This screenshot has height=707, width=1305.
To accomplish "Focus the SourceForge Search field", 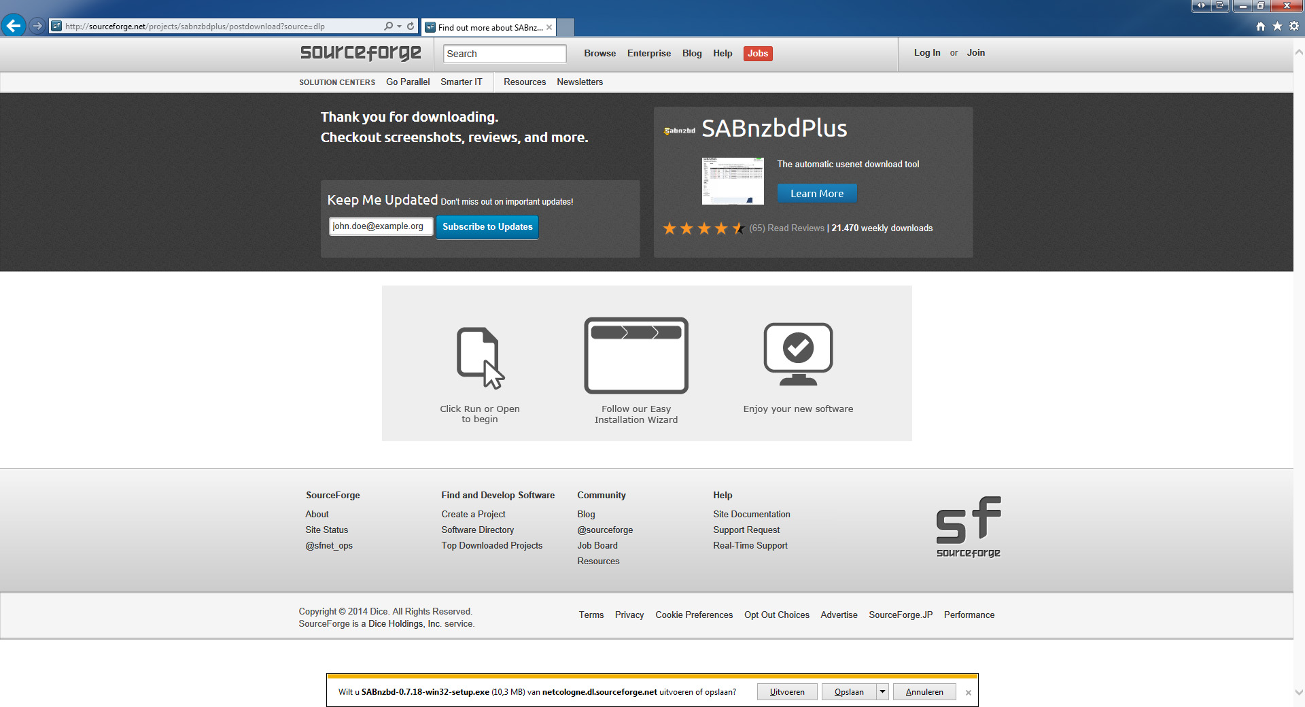I will pyautogui.click(x=504, y=54).
